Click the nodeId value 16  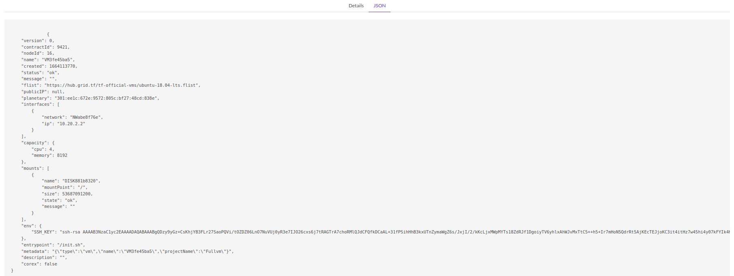(x=50, y=53)
